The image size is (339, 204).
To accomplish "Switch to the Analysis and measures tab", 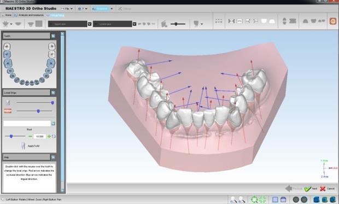I will 29,15.
